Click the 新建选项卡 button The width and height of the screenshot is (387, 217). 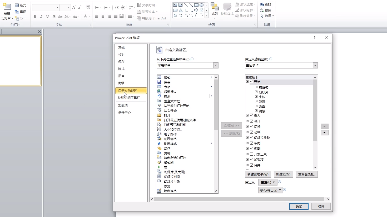tap(257, 174)
